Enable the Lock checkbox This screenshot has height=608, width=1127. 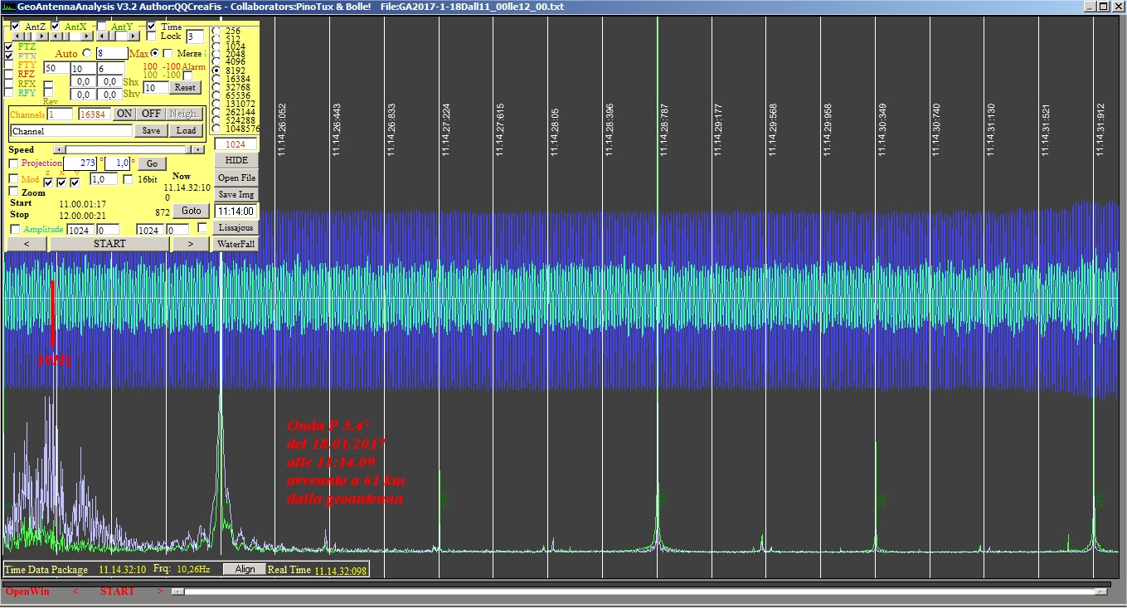[x=151, y=36]
